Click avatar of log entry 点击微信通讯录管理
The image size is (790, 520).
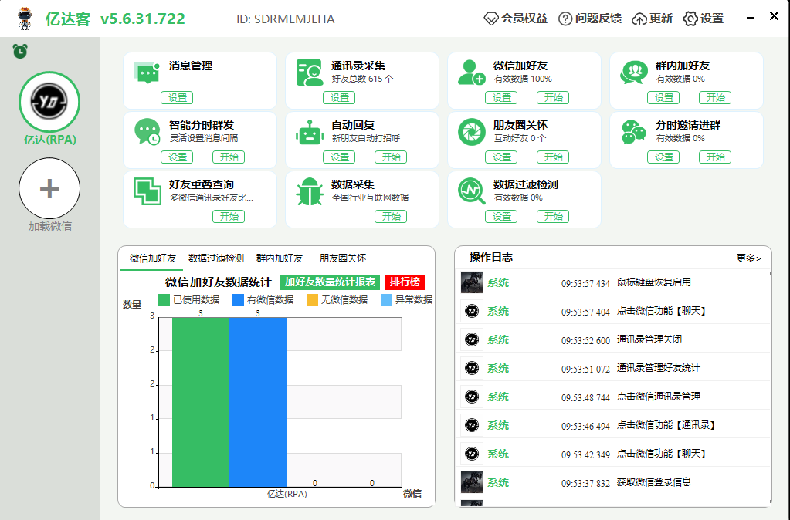[x=472, y=397]
